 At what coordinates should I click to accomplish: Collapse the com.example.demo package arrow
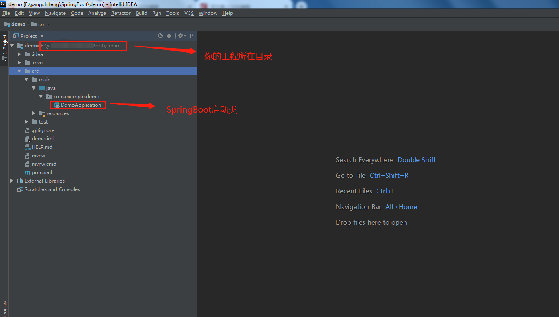[x=41, y=97]
